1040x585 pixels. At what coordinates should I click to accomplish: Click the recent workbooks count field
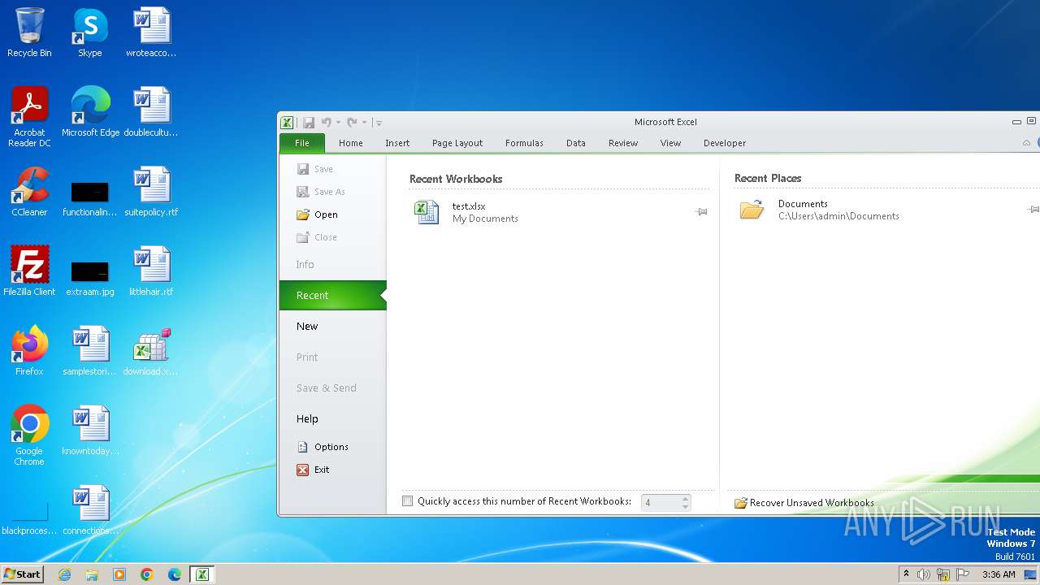pos(661,503)
